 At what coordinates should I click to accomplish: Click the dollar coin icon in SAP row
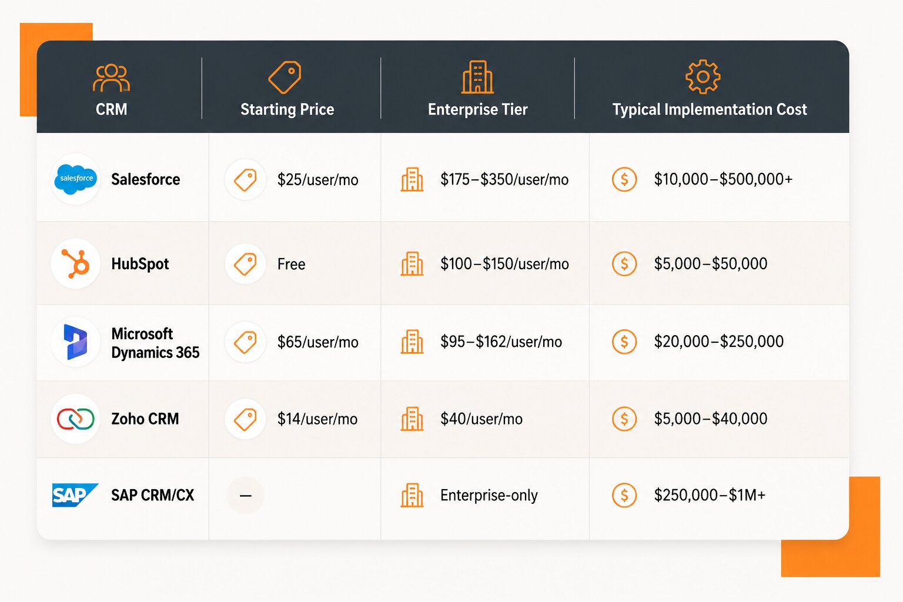pyautogui.click(x=624, y=496)
